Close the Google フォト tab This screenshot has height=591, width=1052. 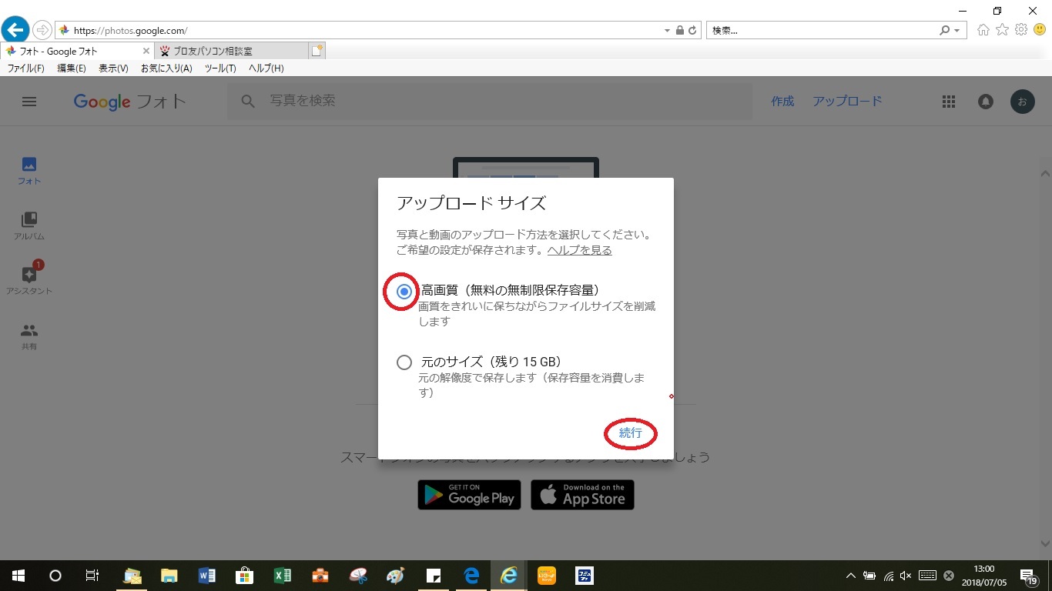pyautogui.click(x=146, y=51)
